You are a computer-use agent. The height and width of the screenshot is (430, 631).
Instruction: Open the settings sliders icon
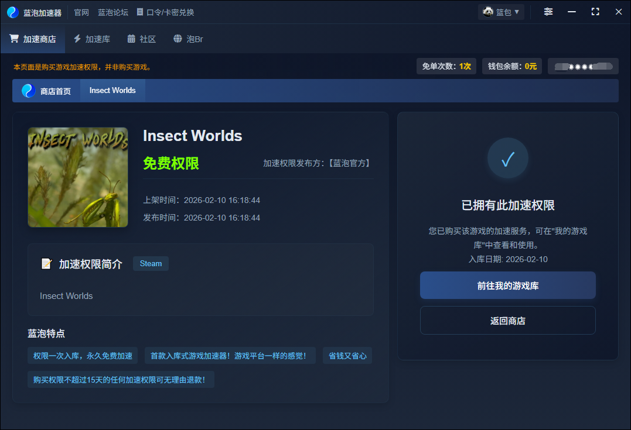pyautogui.click(x=548, y=12)
